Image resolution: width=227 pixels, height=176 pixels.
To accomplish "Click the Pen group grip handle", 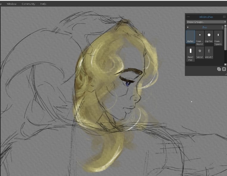I will pyautogui.click(x=223, y=27).
